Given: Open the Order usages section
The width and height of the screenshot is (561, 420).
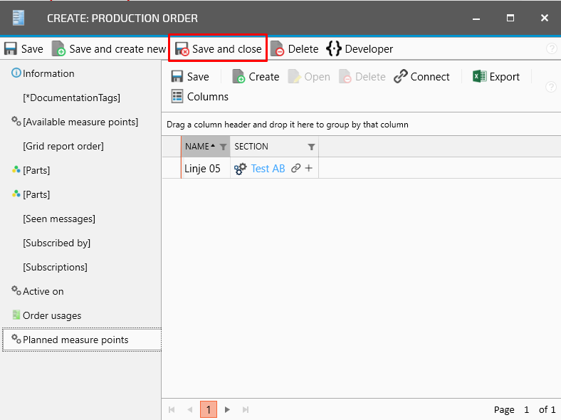Looking at the screenshot, I should [51, 315].
